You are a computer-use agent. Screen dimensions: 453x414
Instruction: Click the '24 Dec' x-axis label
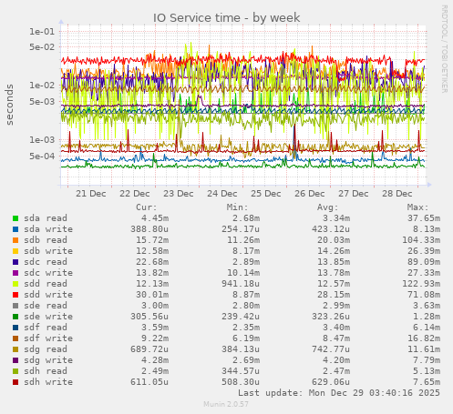point(222,194)
